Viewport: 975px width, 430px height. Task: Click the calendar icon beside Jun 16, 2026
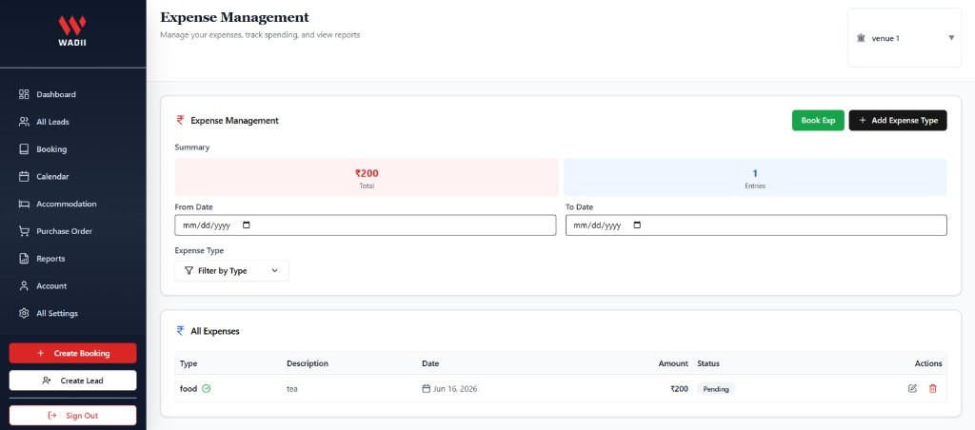click(426, 388)
